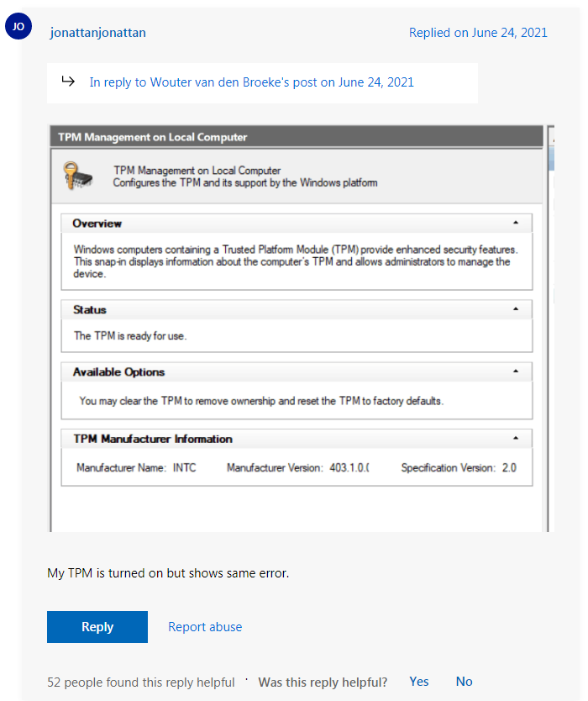
Task: Click 'Manufacturer Name: INTC' text
Action: [136, 467]
